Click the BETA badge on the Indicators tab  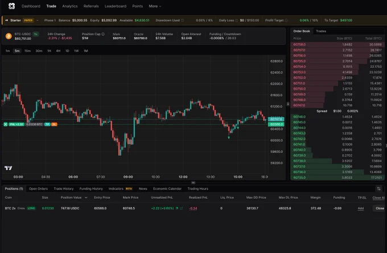[x=129, y=189]
